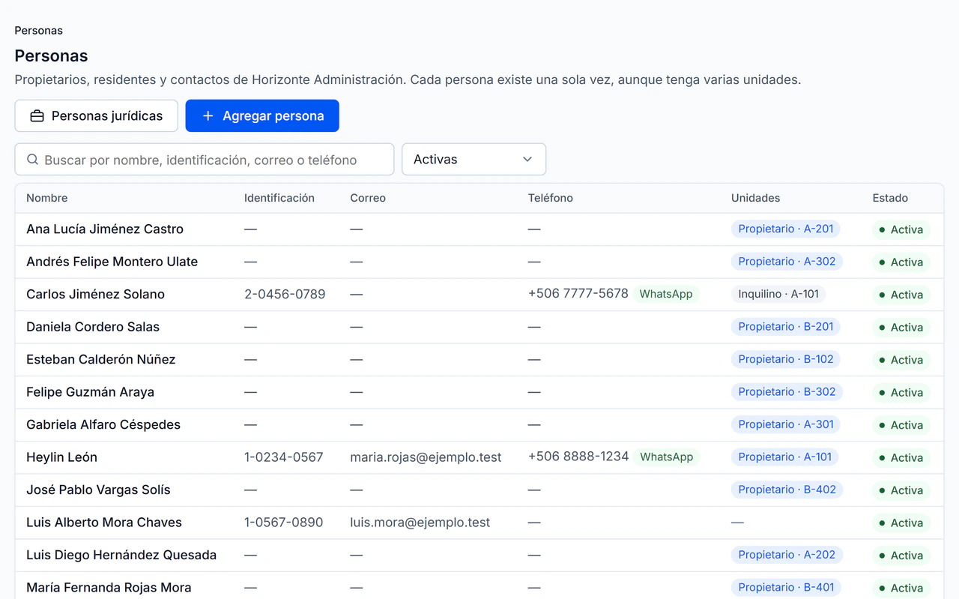This screenshot has height=599, width=959.
Task: Open Luis Diego Hernández Quesada
Action: (121, 556)
